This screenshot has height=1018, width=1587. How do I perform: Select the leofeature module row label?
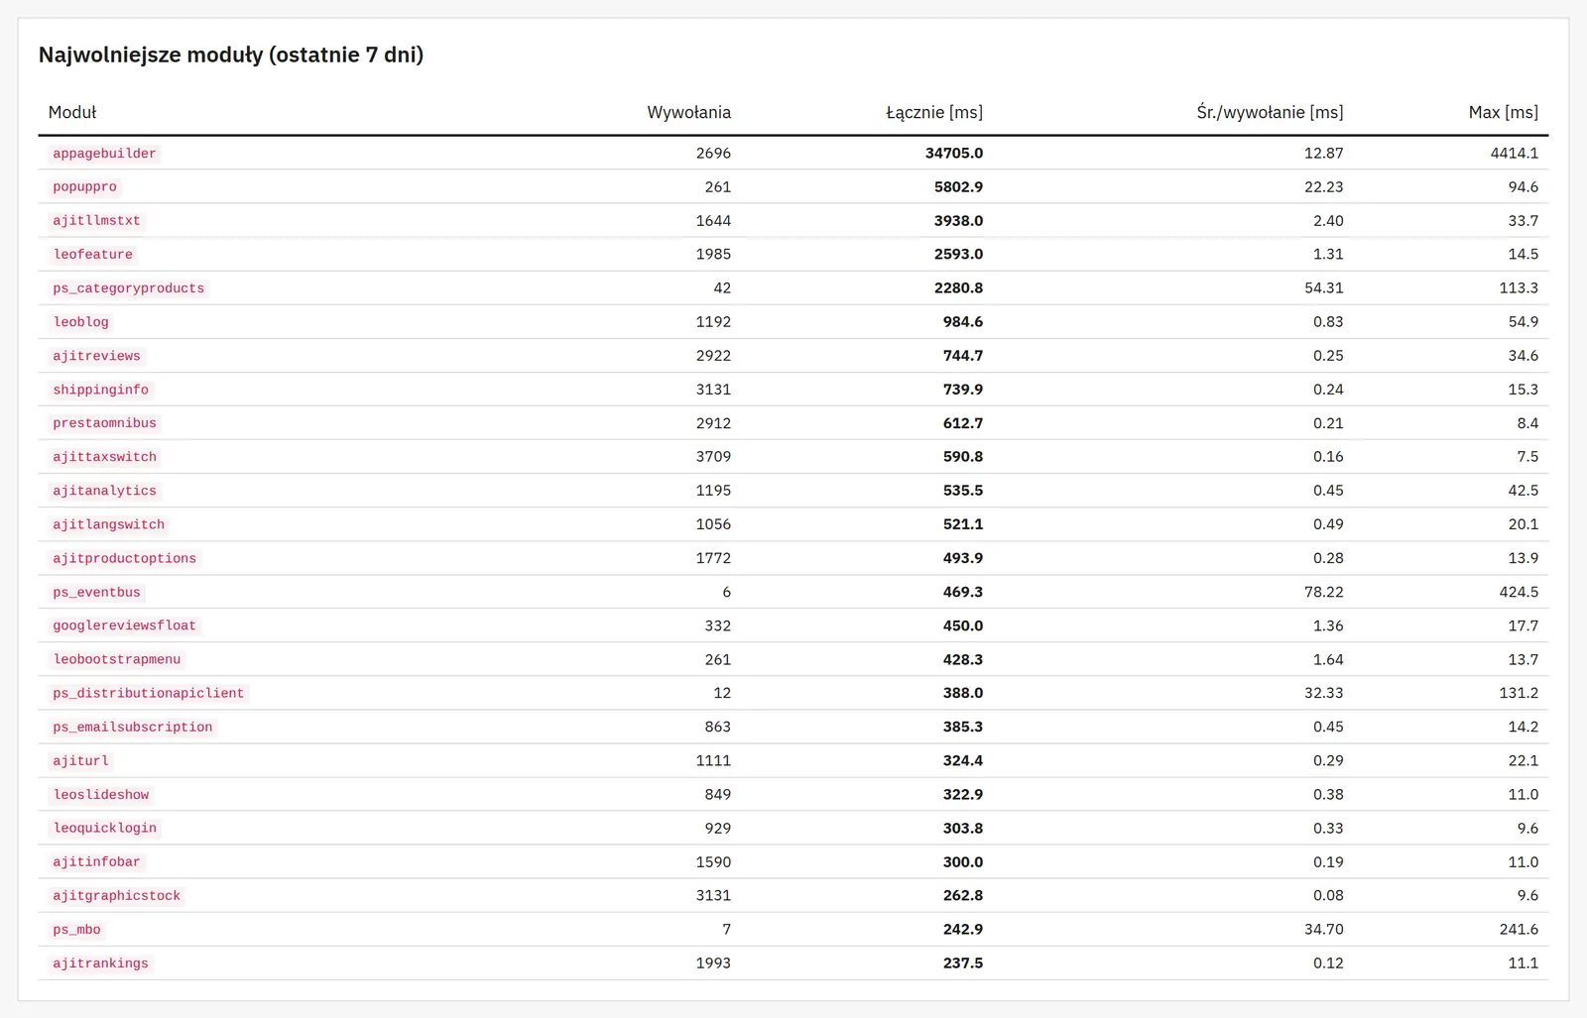coord(92,255)
